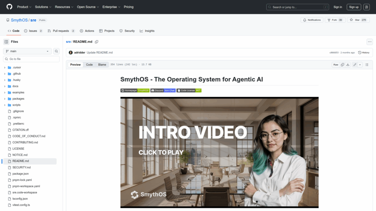The width and height of the screenshot is (376, 211).
Task: Switch to the Pull requests tab
Action: [61, 31]
